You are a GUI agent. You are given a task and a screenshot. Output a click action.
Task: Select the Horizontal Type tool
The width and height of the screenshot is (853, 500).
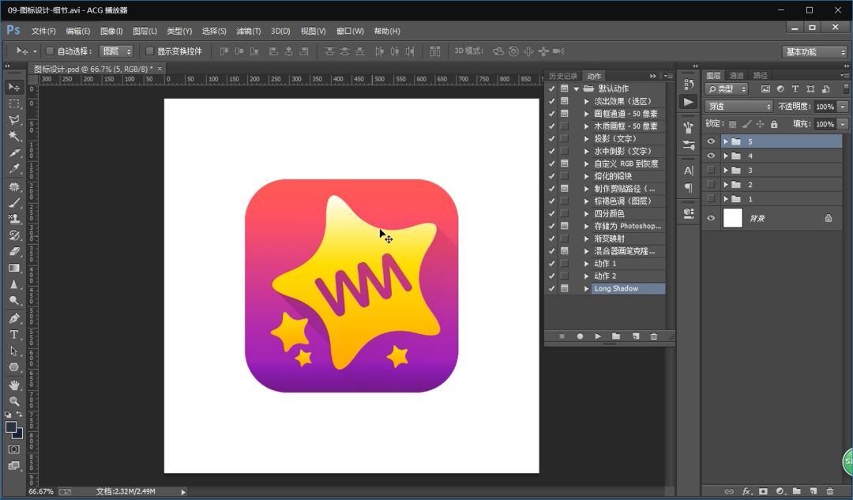[x=14, y=335]
